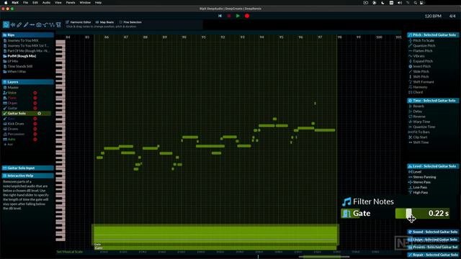Screen dimensions: 461x259
Task: Toggle the Map Beats option
Action: (104, 22)
